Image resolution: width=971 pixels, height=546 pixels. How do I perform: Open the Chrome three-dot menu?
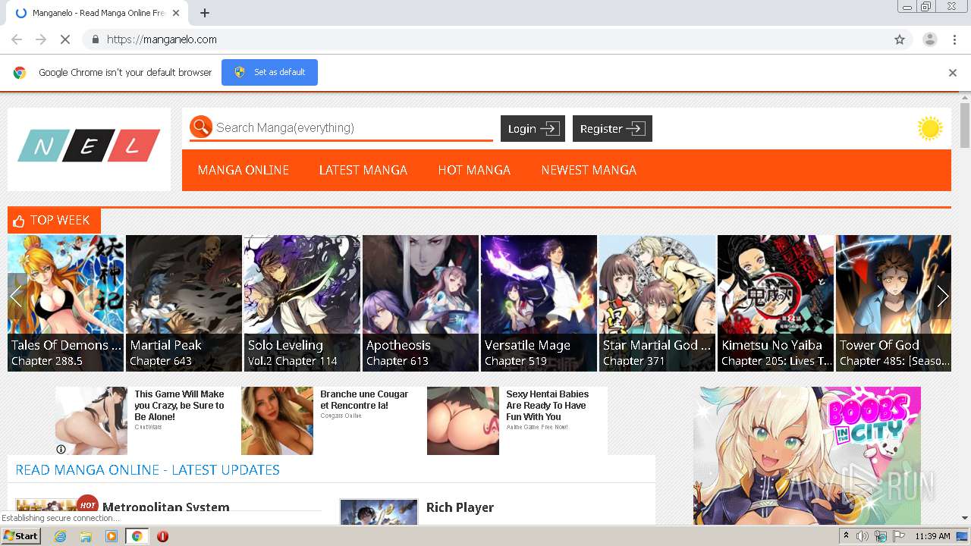click(954, 39)
